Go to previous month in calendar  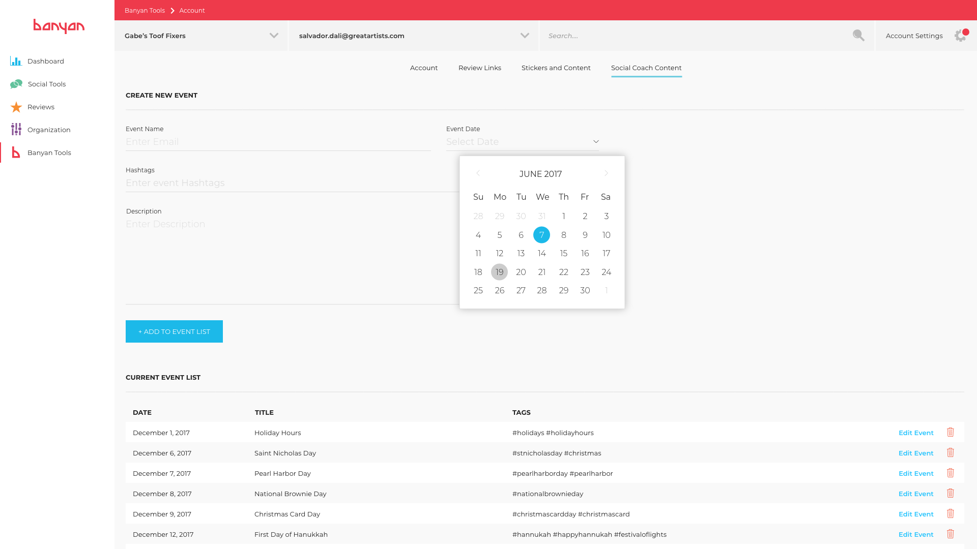click(478, 173)
